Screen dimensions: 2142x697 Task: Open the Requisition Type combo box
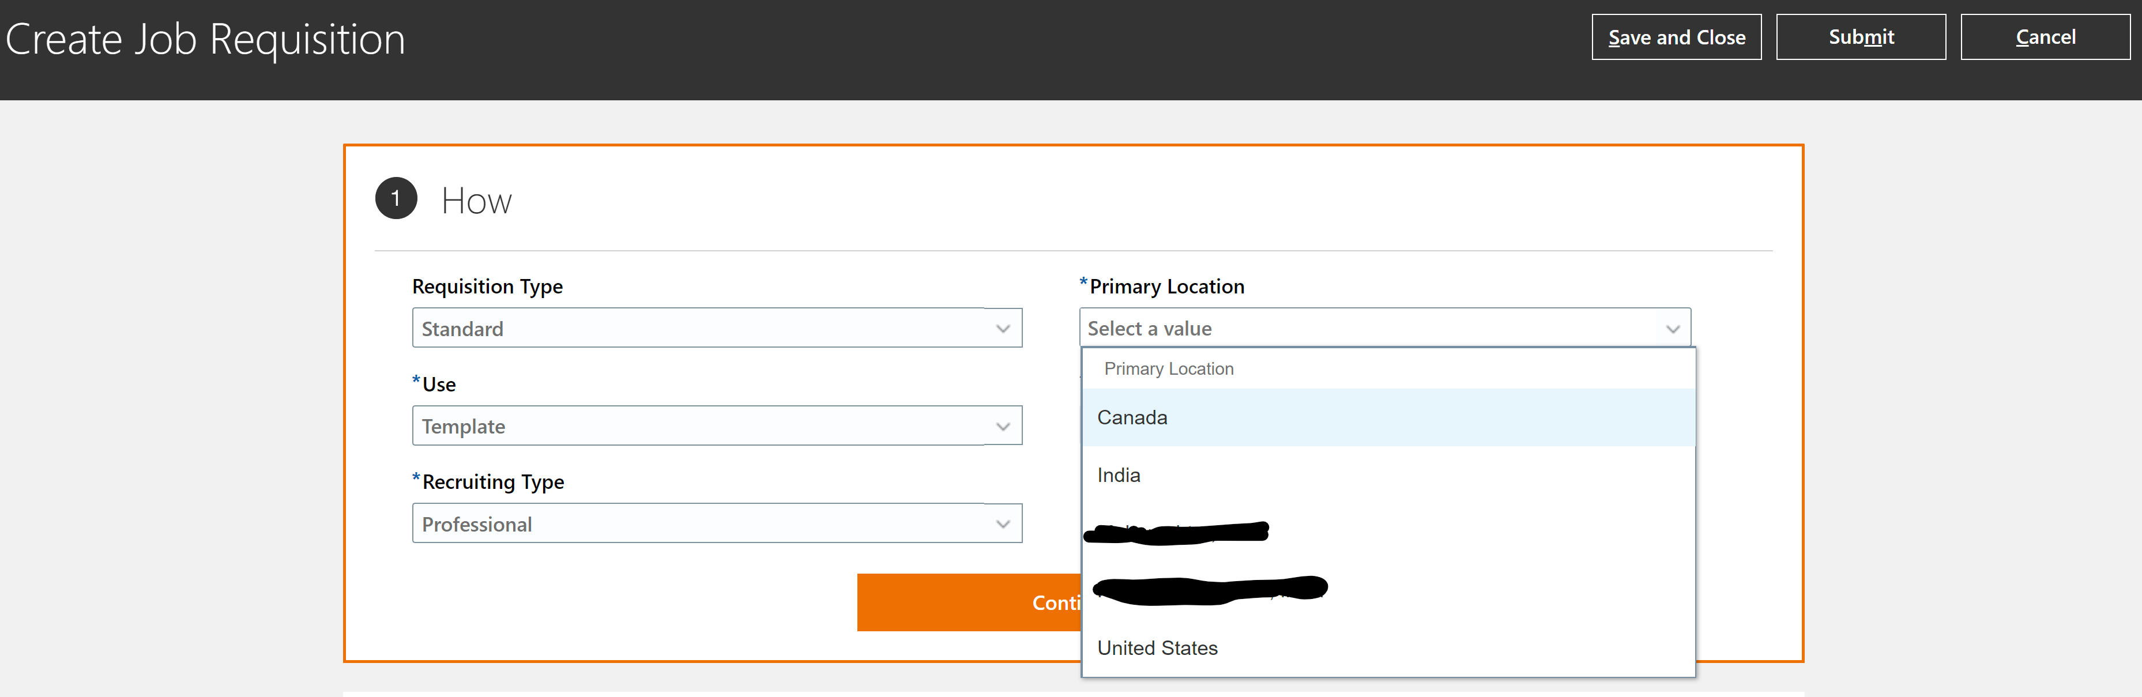coord(717,327)
